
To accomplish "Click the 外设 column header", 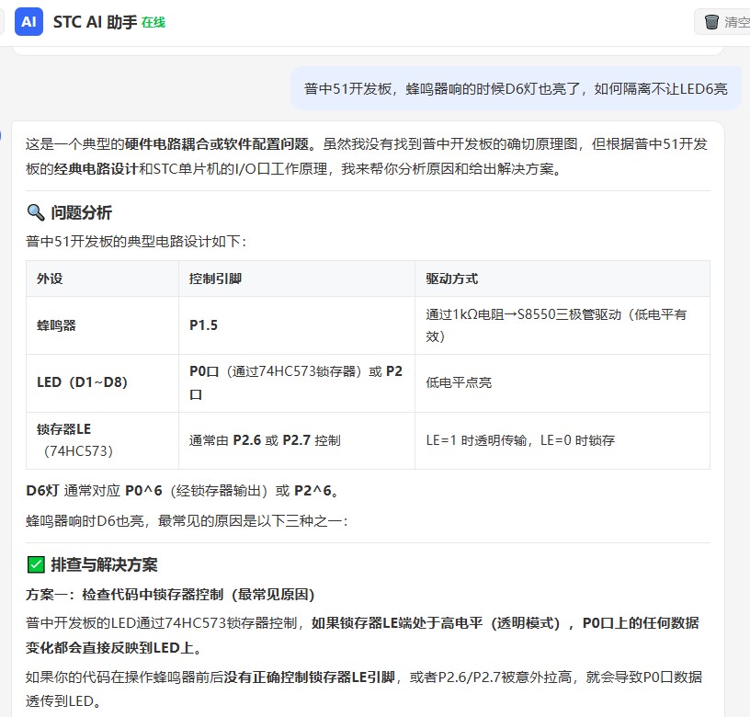I will (102, 279).
